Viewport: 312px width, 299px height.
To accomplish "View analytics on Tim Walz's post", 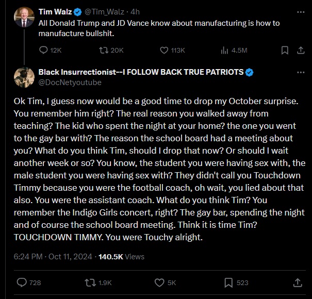I will point(224,50).
